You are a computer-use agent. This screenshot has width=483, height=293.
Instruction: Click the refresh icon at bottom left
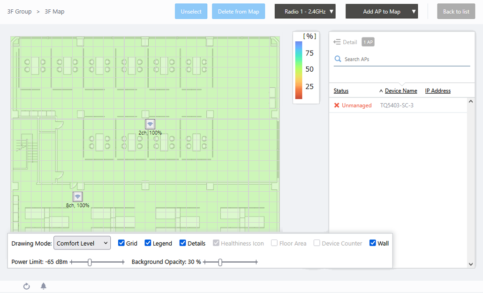coord(27,286)
